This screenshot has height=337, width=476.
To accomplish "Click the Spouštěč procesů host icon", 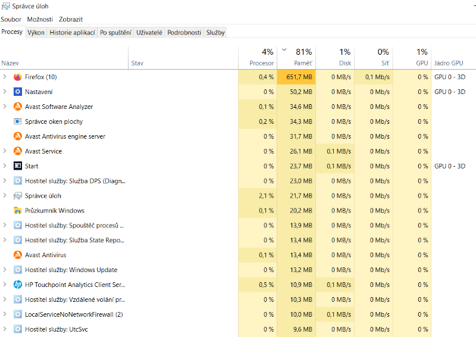I will coord(18,225).
